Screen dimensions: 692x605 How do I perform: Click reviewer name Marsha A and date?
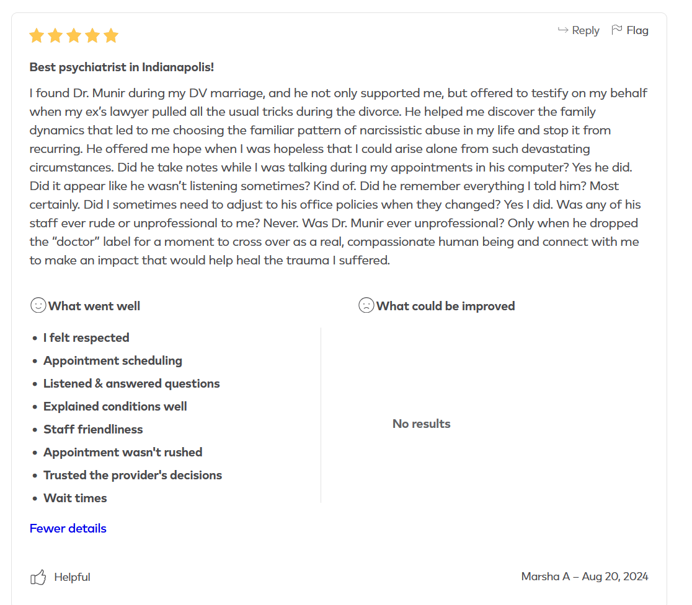coord(584,577)
